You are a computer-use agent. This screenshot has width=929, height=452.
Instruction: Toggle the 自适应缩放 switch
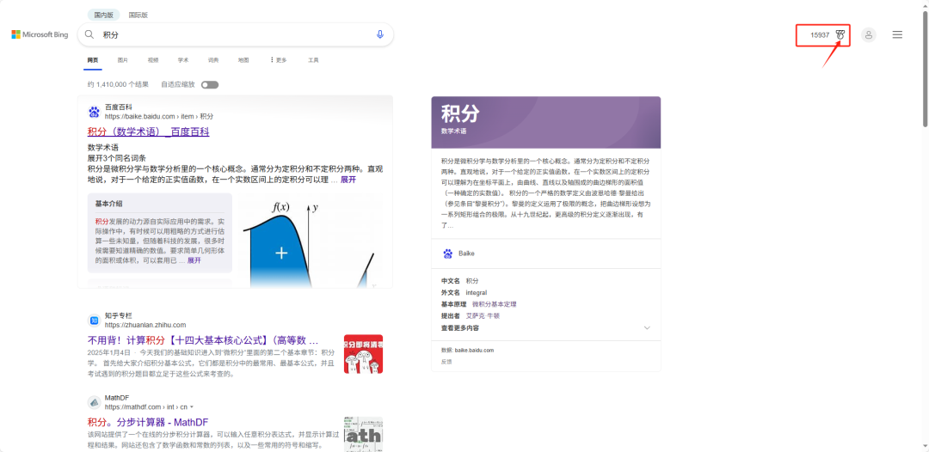click(210, 84)
